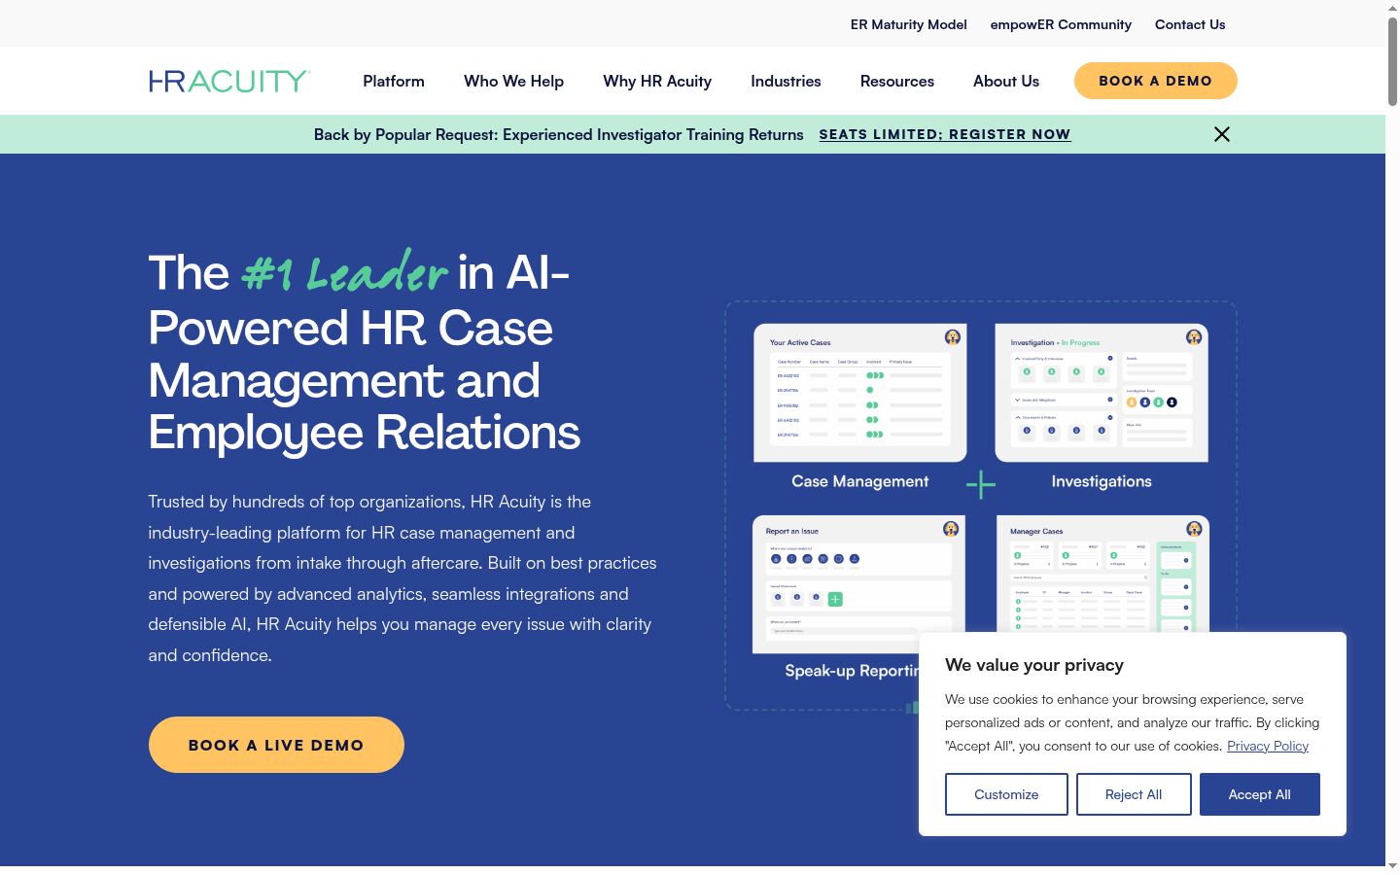1400x875 pixels.
Task: Reject all cookies
Action: (x=1134, y=794)
